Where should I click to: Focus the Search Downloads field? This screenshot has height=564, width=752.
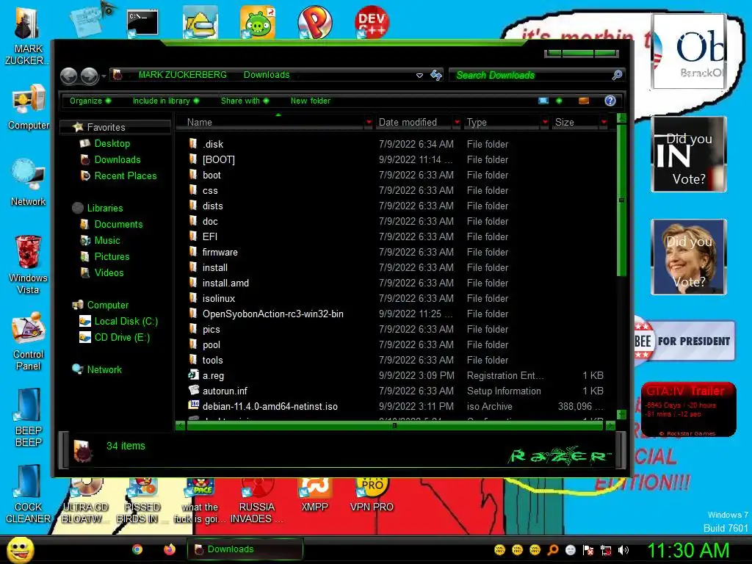[x=532, y=76]
